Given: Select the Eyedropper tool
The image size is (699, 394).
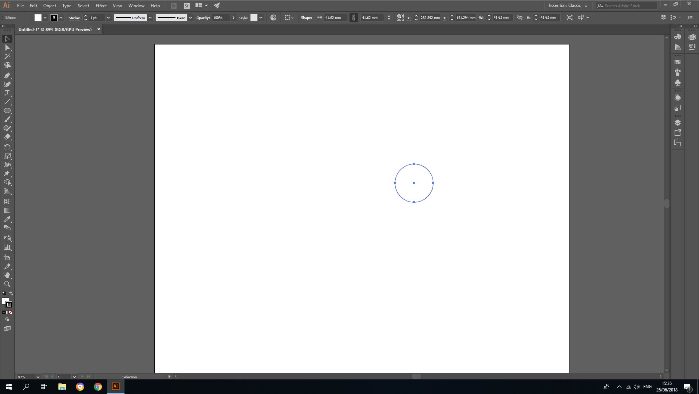Looking at the screenshot, I should tap(7, 219).
